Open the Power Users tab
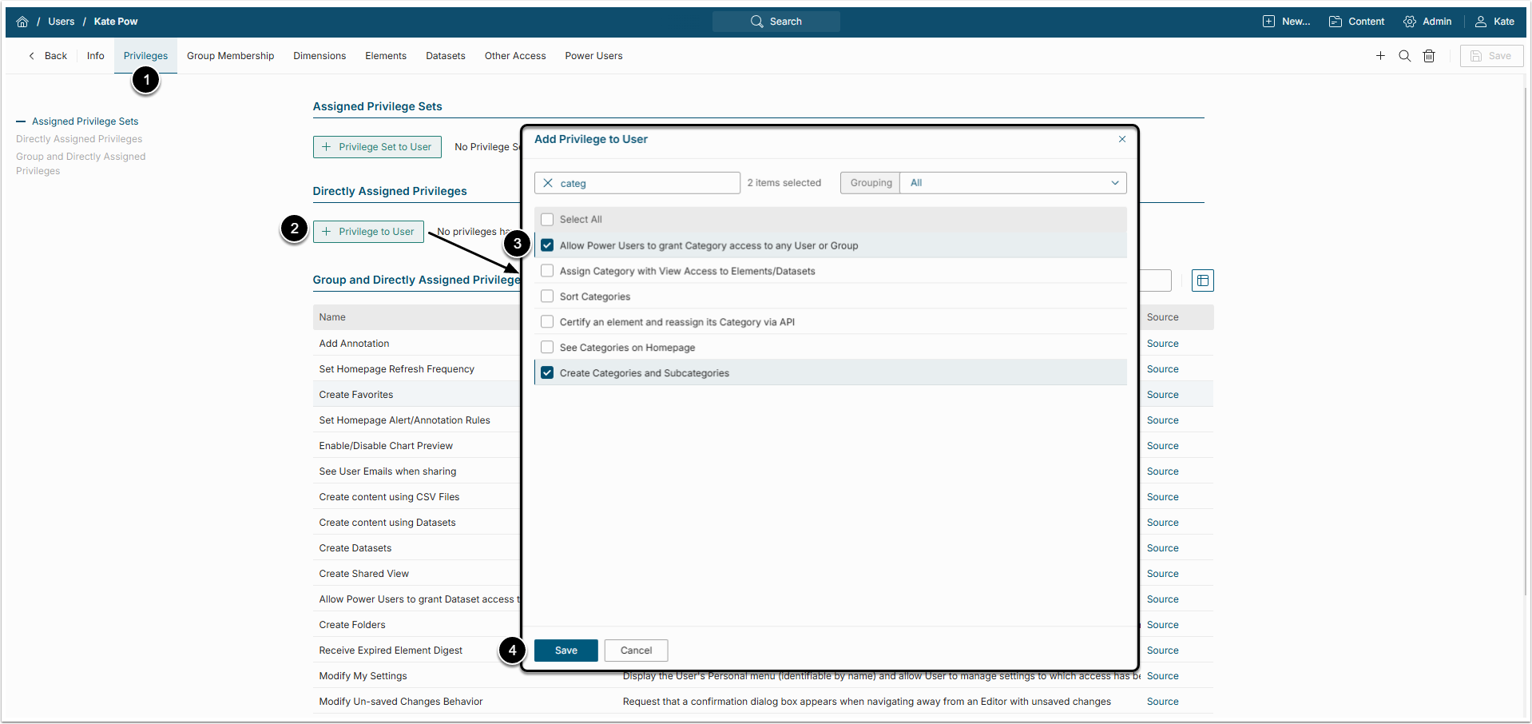1532x724 pixels. point(593,56)
